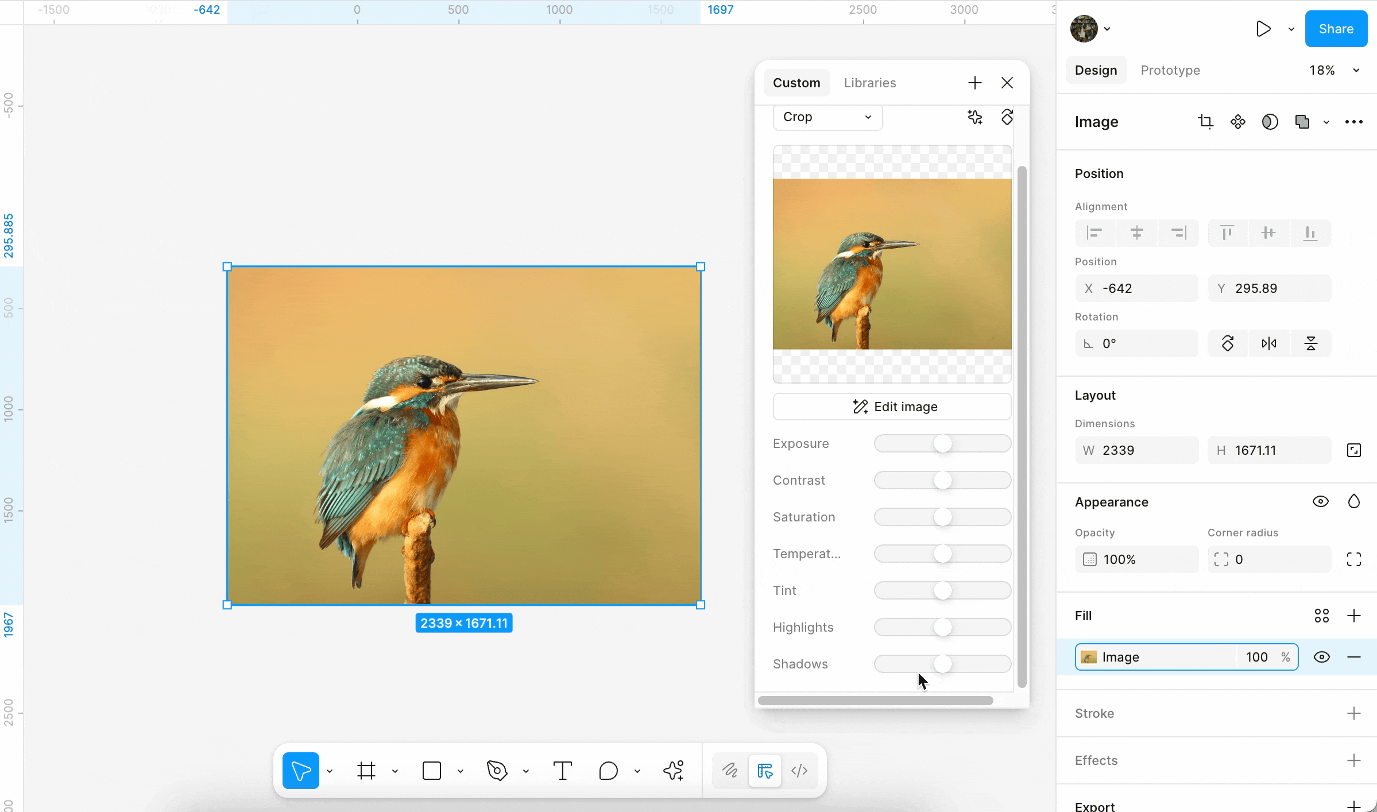
Task: Toggle layer visibility in Appearance section
Action: 1320,502
